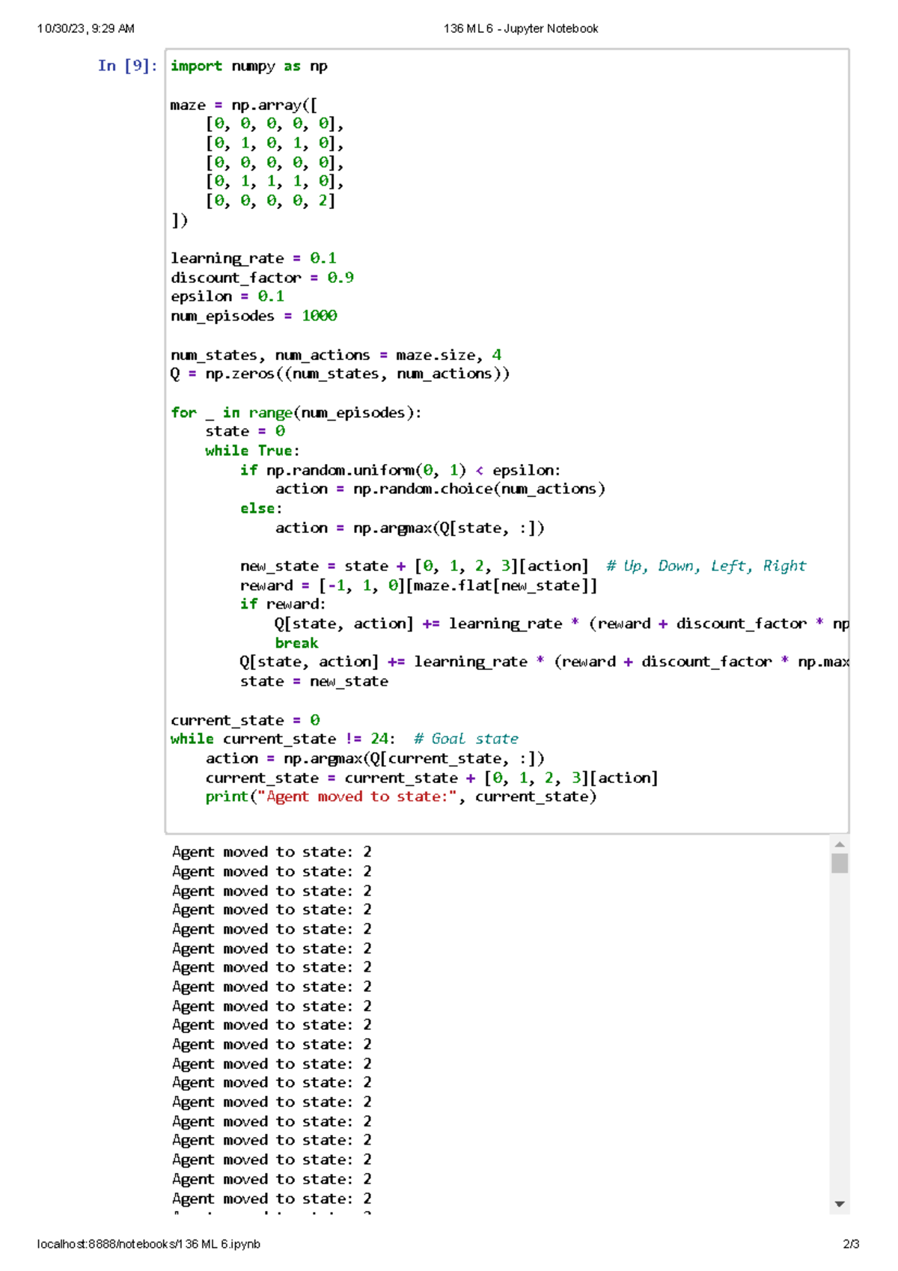Click the '# Up, Down, Left, Right' comment
The image size is (898, 1271).
pyautogui.click(x=706, y=566)
